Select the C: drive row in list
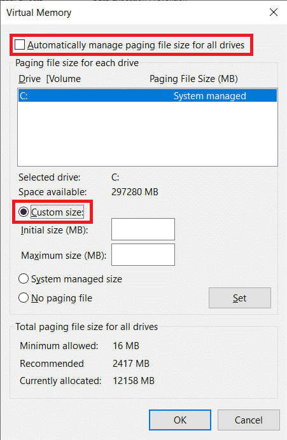287x440 pixels. pyautogui.click(x=148, y=95)
